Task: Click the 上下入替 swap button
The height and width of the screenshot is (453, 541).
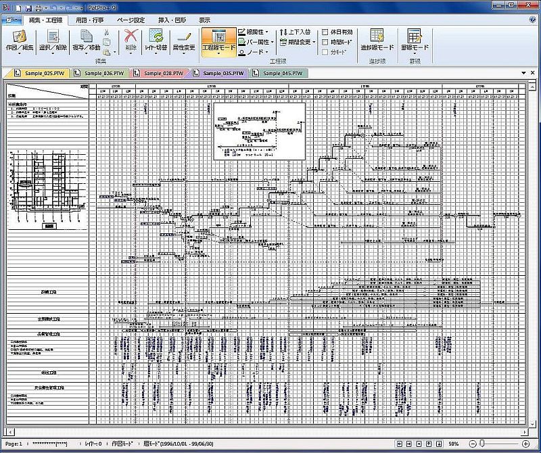Action: click(x=295, y=32)
